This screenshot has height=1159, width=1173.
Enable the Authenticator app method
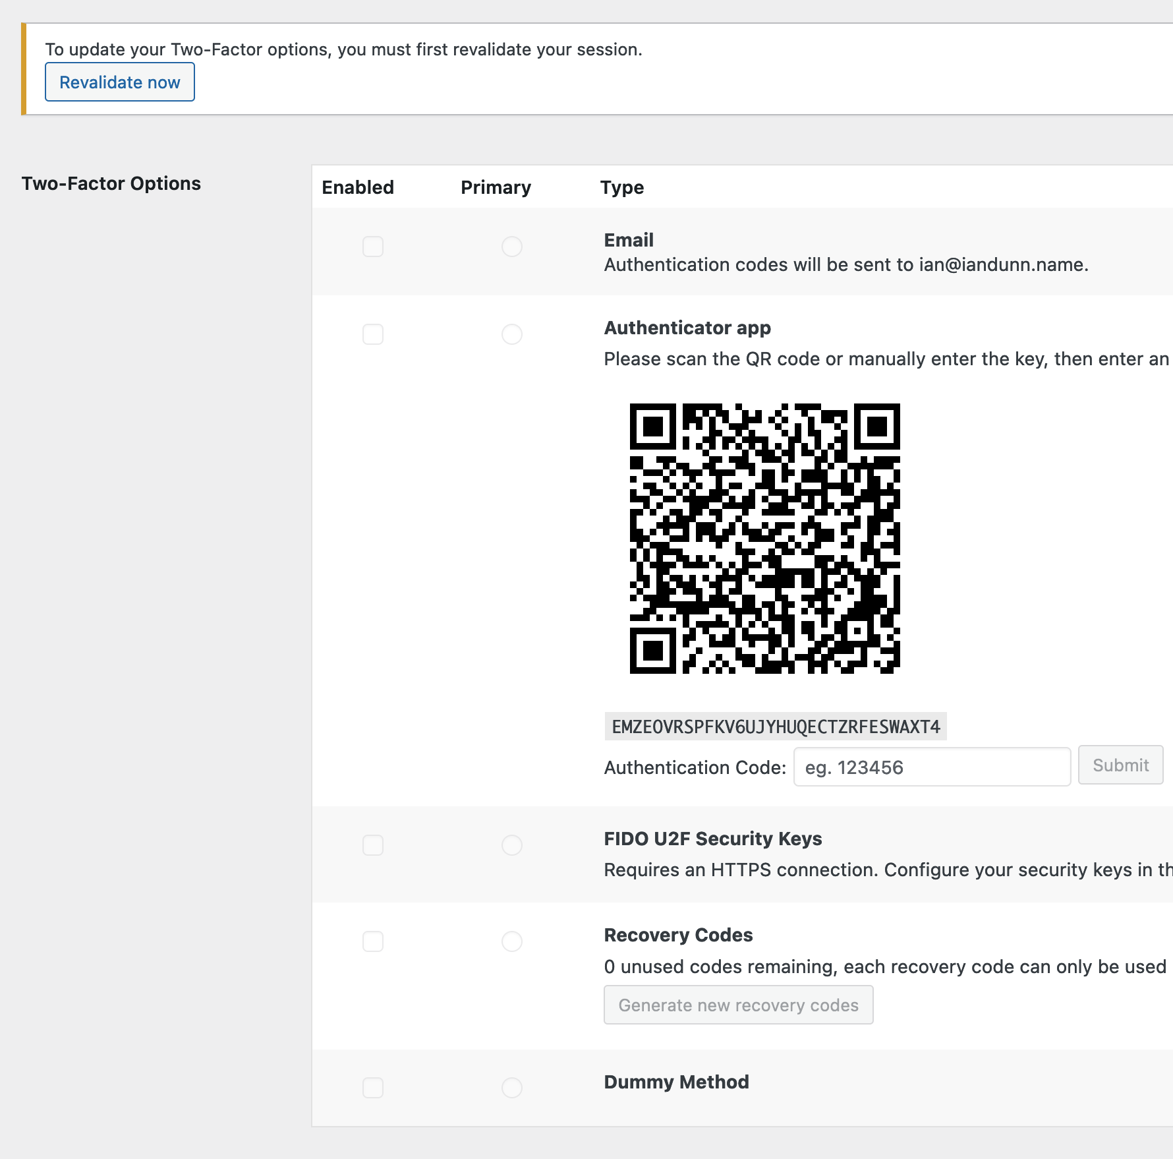pos(372,334)
